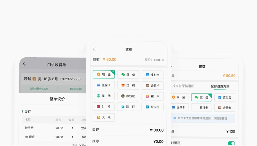Click the 医保卡 card icon in 收费
This screenshot has height=146, width=257.
click(x=98, y=85)
